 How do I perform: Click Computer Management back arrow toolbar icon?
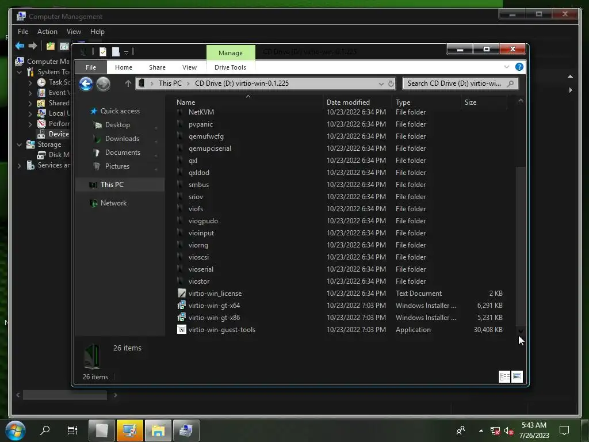[20, 46]
